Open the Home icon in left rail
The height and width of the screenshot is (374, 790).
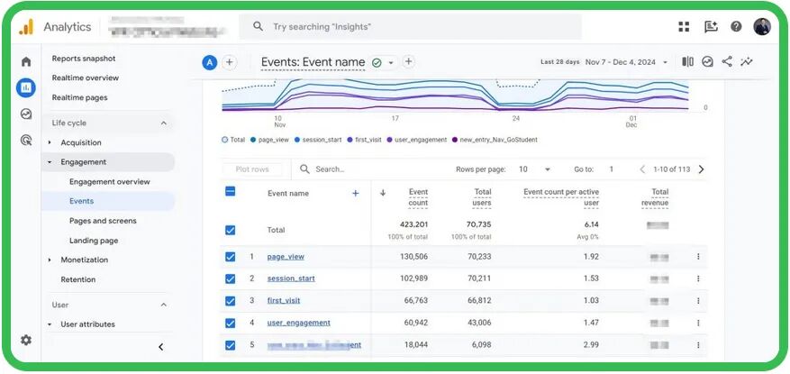[x=26, y=61]
